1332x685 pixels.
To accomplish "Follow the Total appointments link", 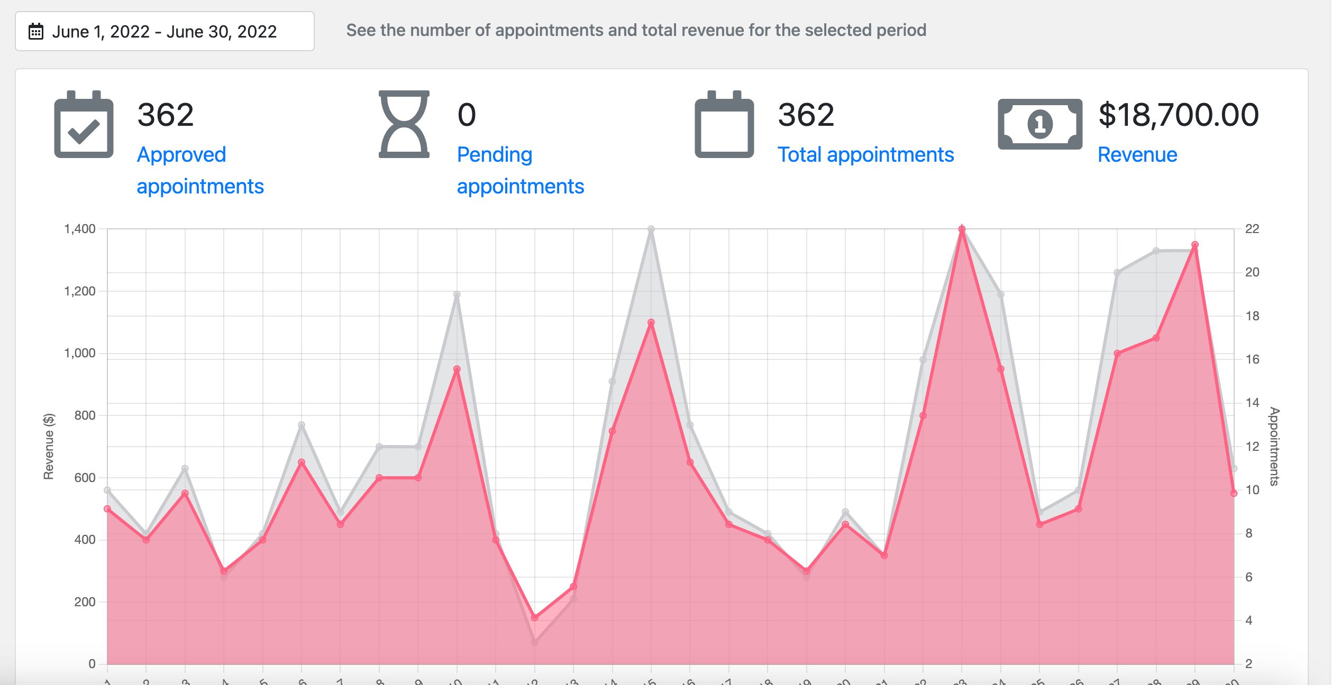I will click(x=865, y=155).
